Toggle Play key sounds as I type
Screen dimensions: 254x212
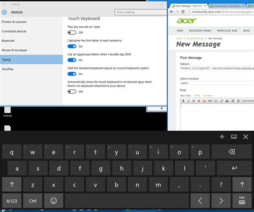[x=72, y=33]
